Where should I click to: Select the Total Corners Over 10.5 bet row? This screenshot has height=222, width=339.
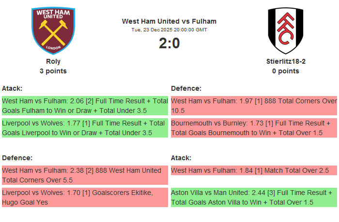[x=254, y=106]
